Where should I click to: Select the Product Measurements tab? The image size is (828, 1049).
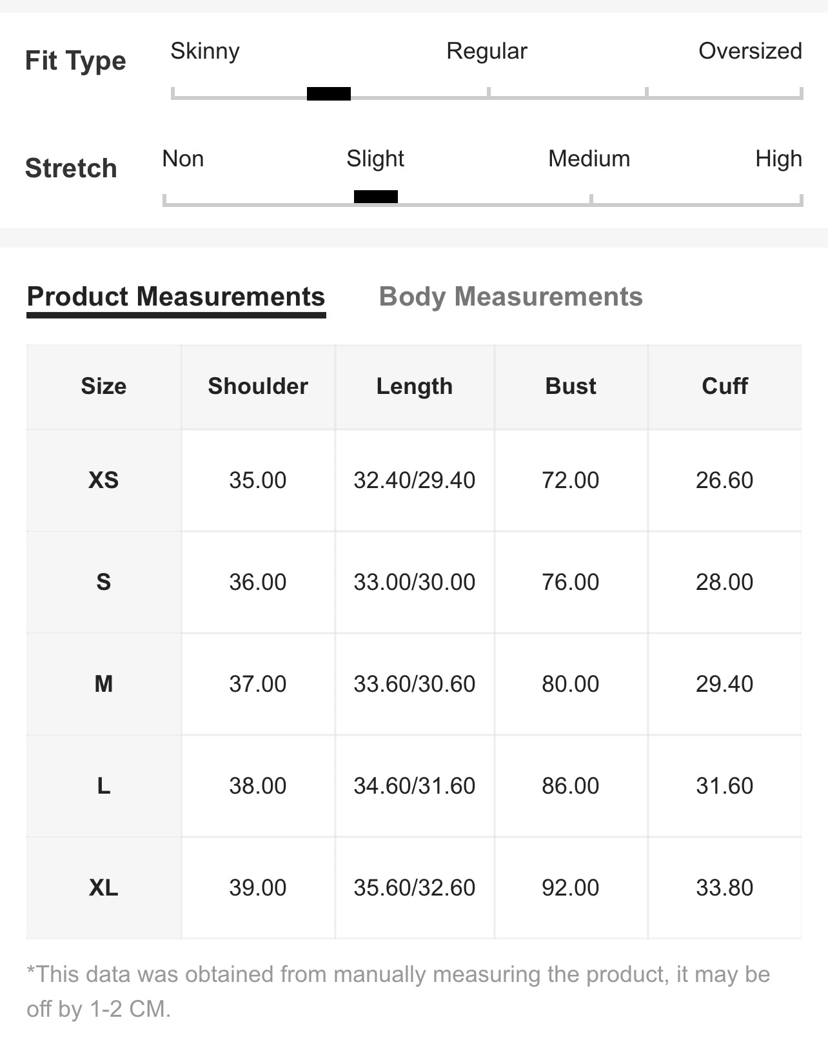click(176, 297)
